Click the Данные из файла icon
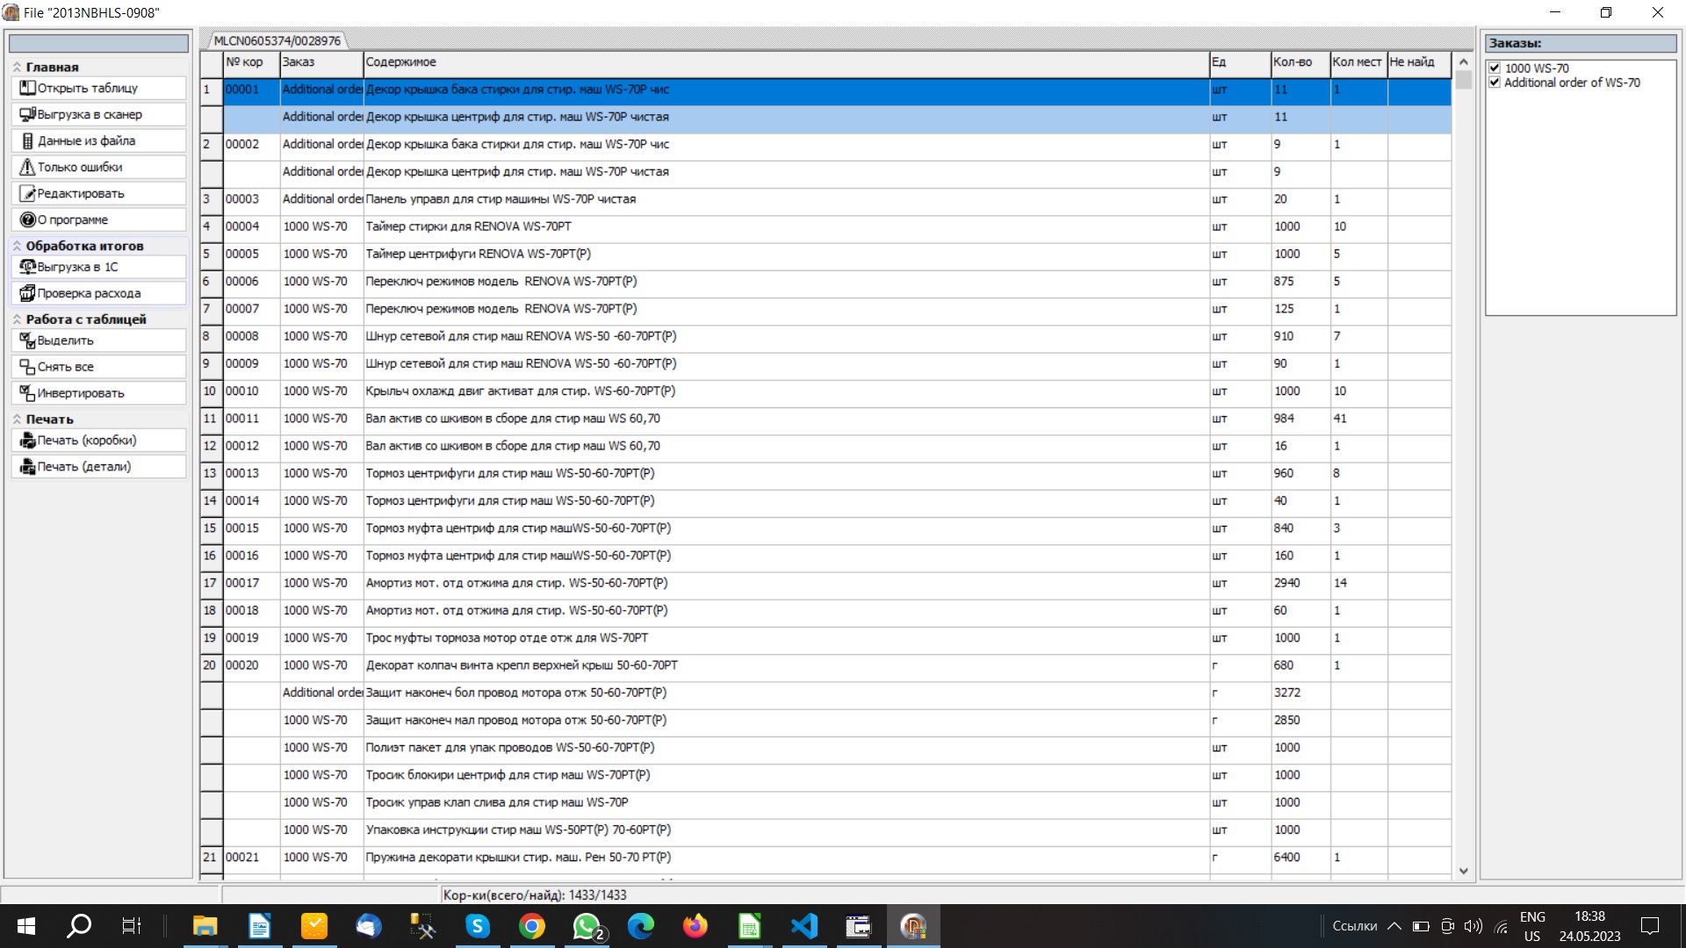1686x948 pixels. 27,140
